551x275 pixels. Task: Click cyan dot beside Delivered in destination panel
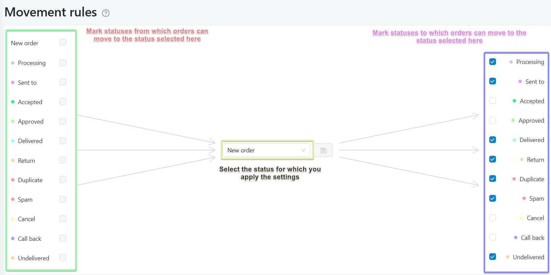point(514,140)
